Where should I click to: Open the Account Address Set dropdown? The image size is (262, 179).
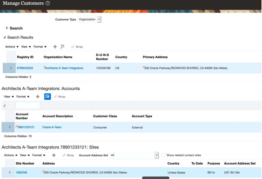pos(157,155)
